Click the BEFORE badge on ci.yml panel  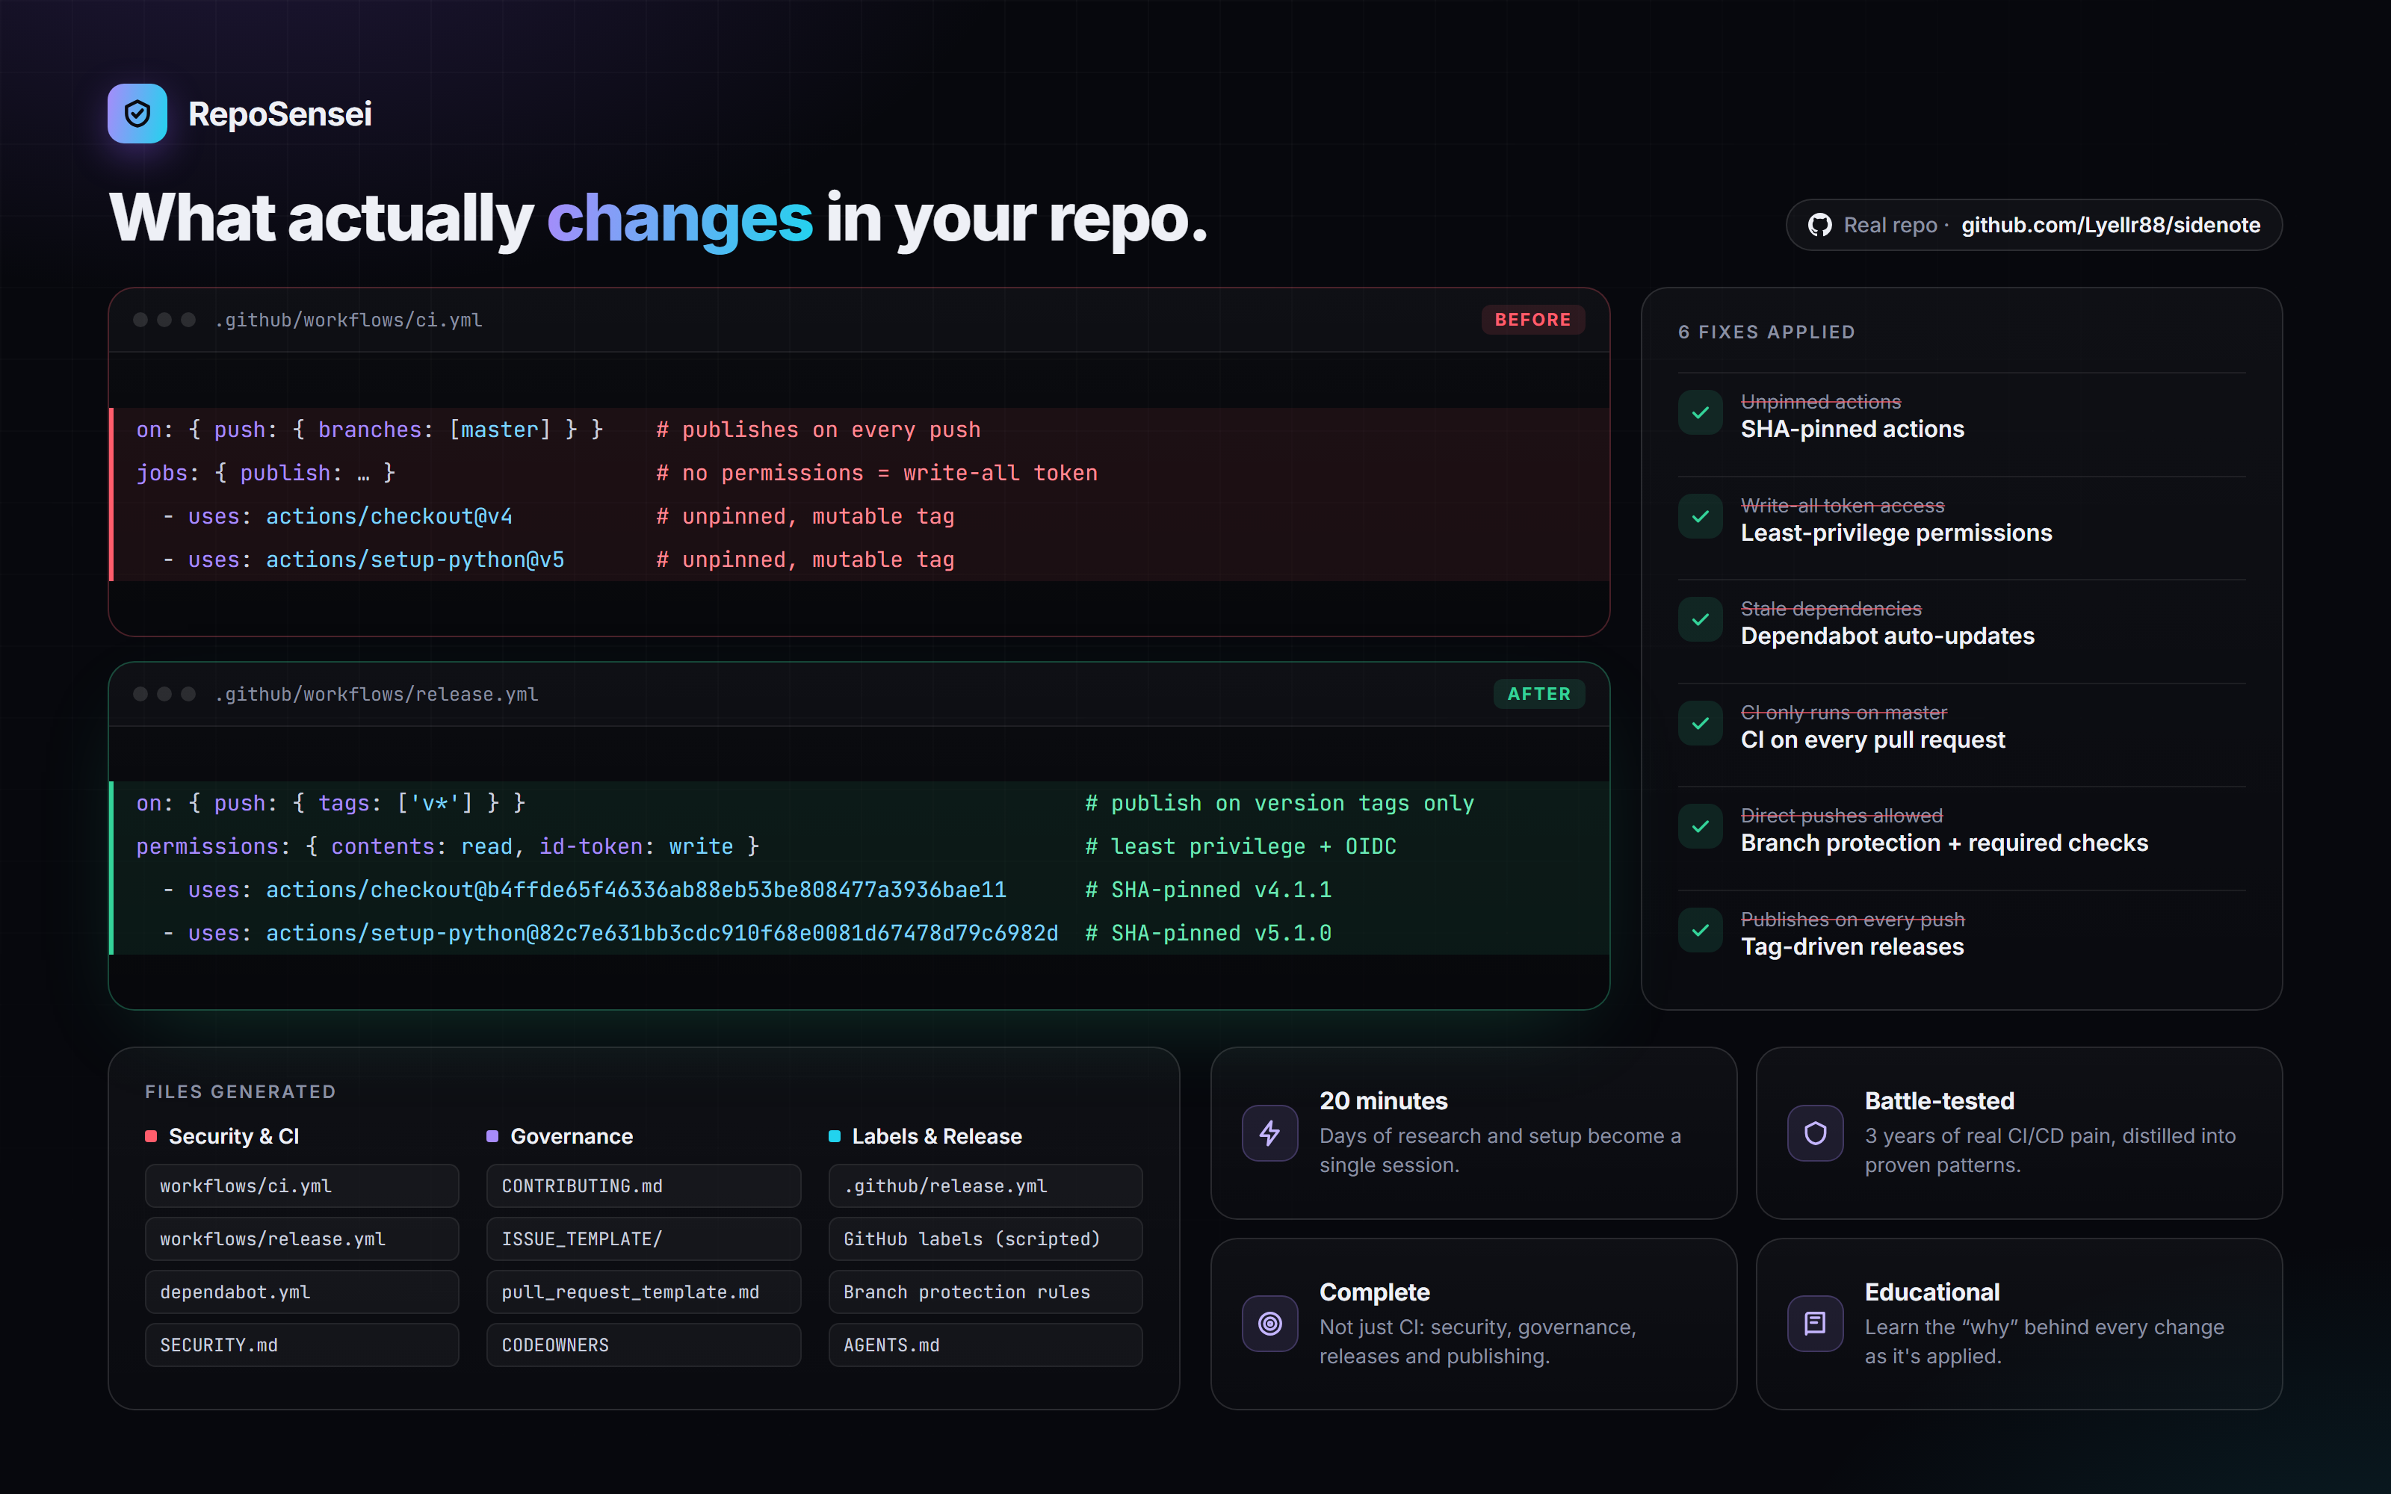click(1532, 320)
